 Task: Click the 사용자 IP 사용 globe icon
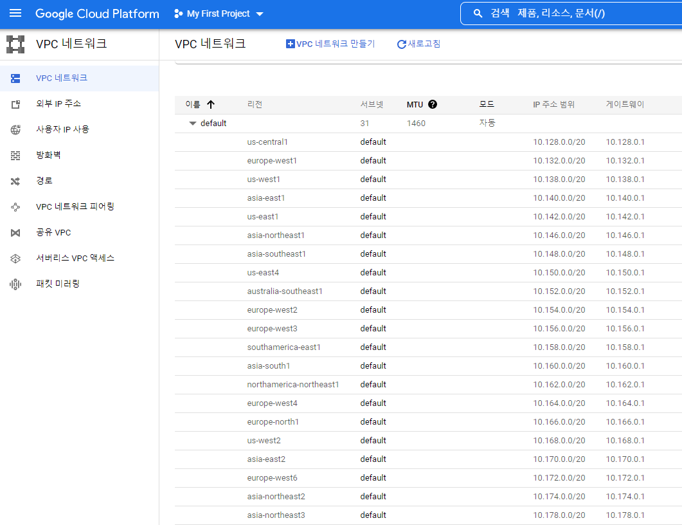tap(15, 130)
